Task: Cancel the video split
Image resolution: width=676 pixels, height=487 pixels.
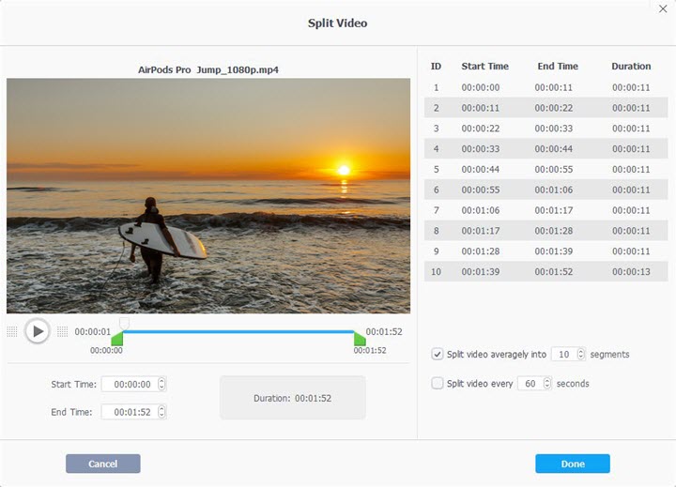Action: (x=102, y=464)
